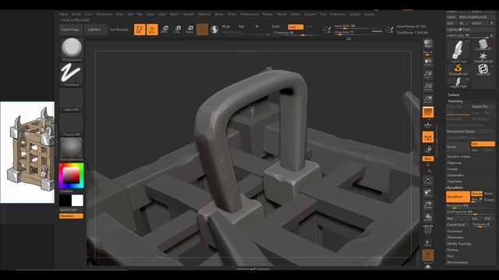Viewport: 499px width, 280px height.
Task: Click the Rotate view icon on right shelf
Action: pyautogui.click(x=428, y=218)
